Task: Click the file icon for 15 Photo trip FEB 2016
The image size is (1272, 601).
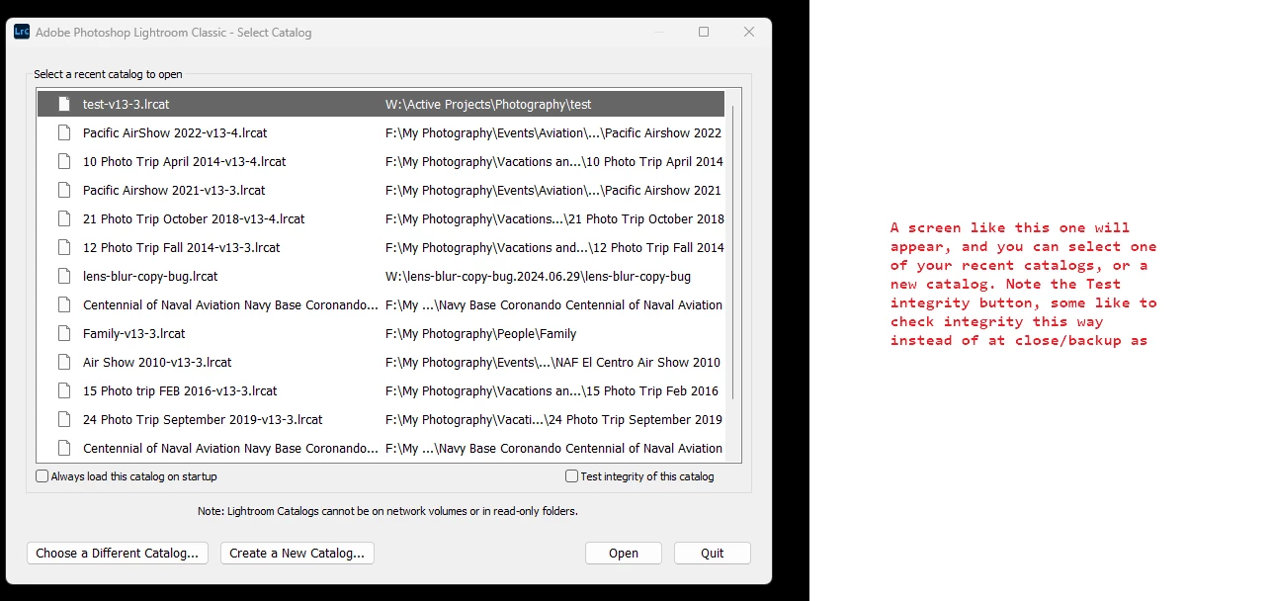Action: tap(64, 390)
